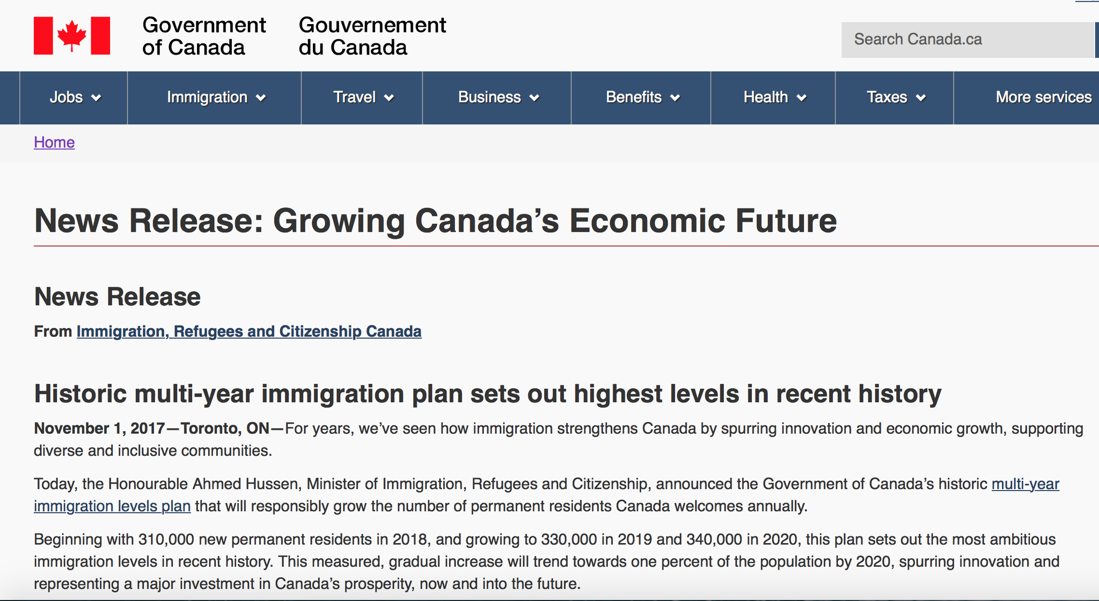Select the Health menu item
Viewport: 1099px width, 601px height.
[765, 97]
